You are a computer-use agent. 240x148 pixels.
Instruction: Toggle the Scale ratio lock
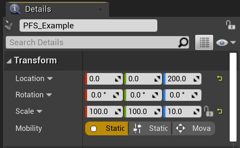[x=208, y=111]
